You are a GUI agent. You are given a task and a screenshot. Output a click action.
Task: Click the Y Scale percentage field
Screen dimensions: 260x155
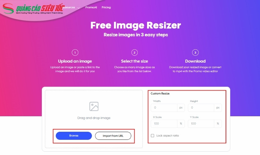tap(201, 124)
